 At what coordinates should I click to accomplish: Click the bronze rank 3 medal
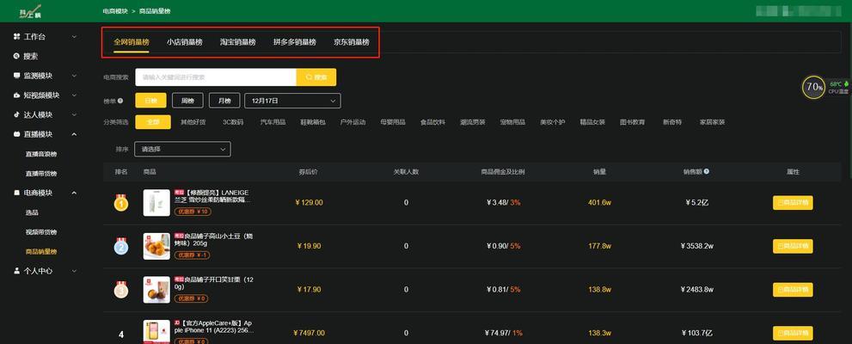point(120,290)
